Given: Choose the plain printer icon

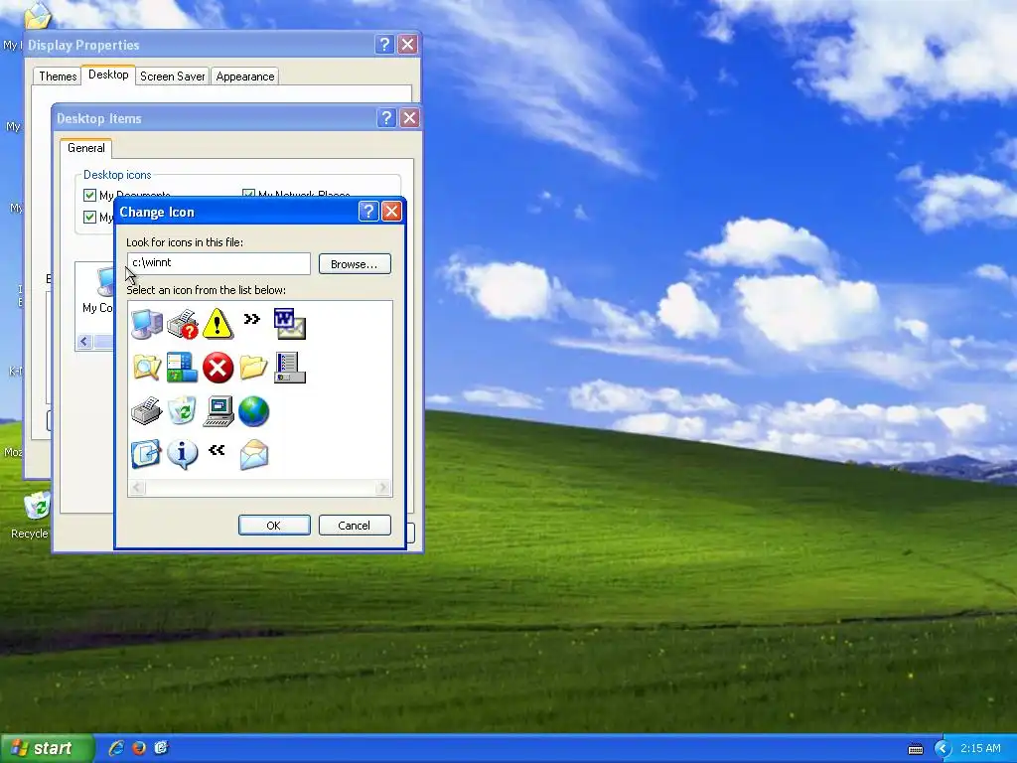Looking at the screenshot, I should tap(147, 410).
